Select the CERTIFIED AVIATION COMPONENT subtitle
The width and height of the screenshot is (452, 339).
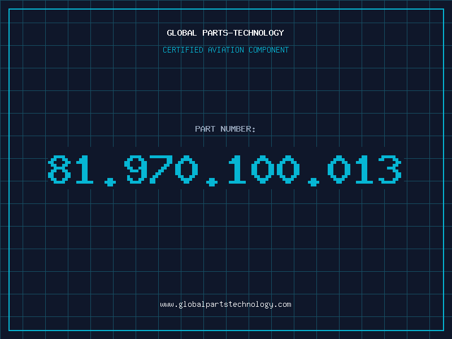(x=225, y=50)
